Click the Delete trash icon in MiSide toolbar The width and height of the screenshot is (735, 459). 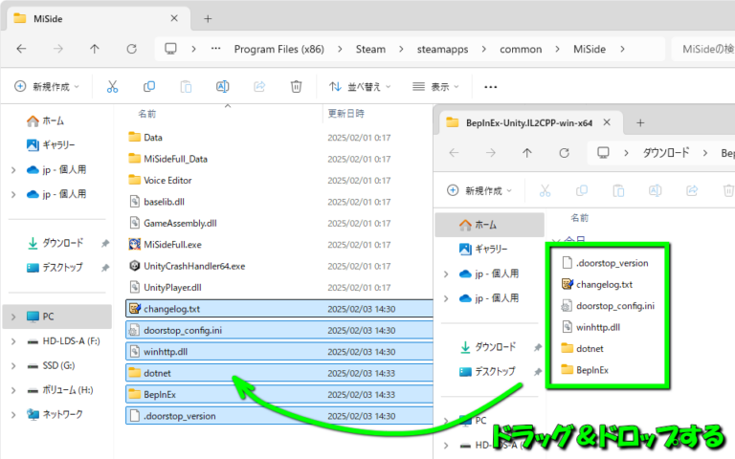pyautogui.click(x=297, y=86)
